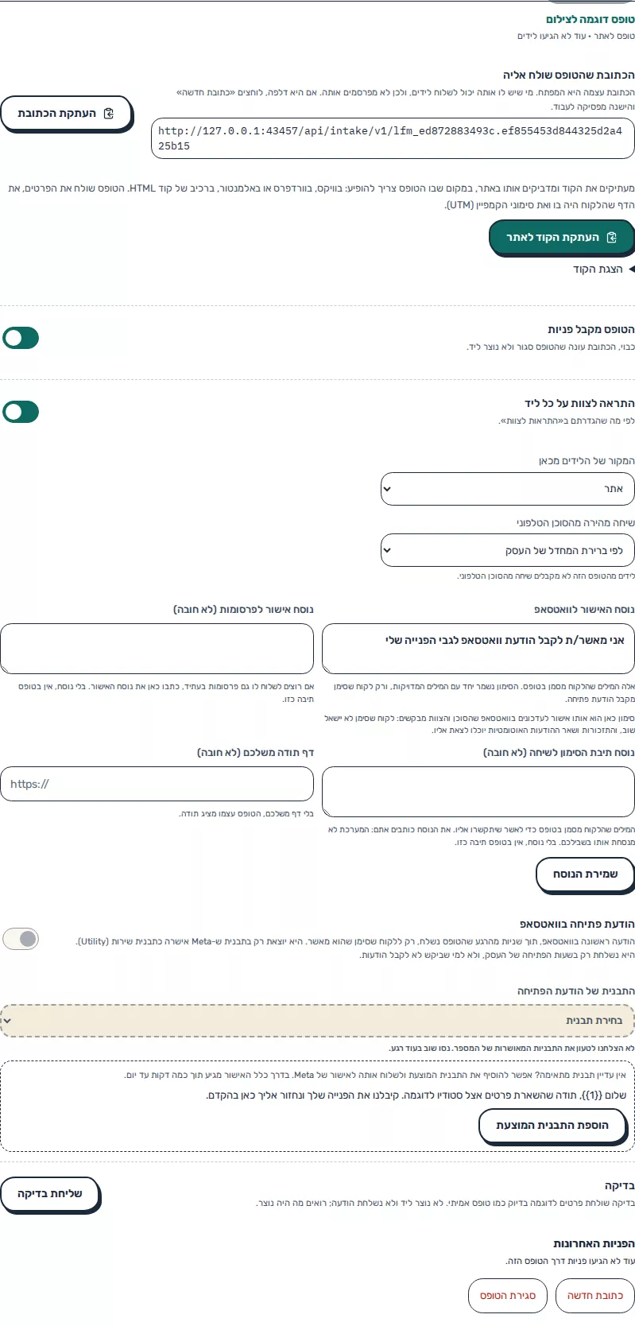Image resolution: width=635 pixels, height=1326 pixels.
Task: Click the כתובת חדשה red button
Action: [x=594, y=1296]
